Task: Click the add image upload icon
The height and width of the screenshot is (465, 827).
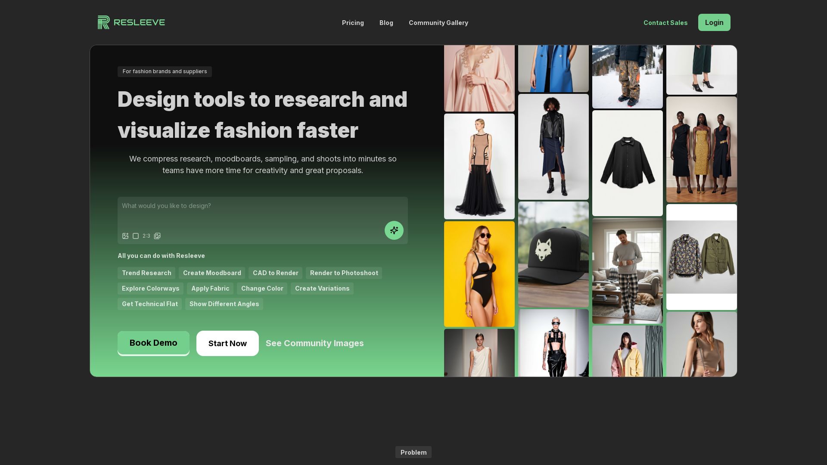Action: click(125, 236)
